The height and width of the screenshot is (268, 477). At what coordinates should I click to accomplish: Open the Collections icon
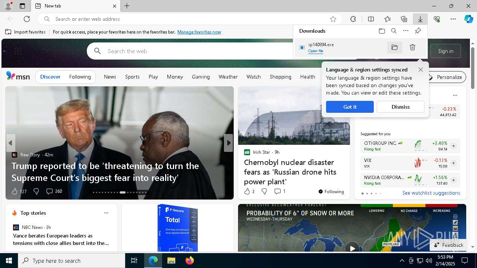click(x=404, y=19)
